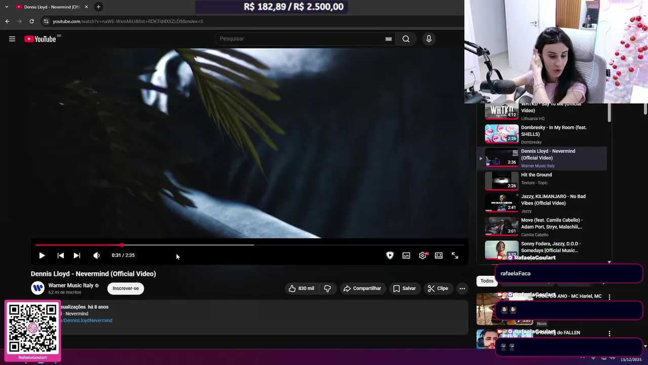Image resolution: width=648 pixels, height=365 pixels.
Task: Mute the video volume speaker icon
Action: tap(96, 255)
